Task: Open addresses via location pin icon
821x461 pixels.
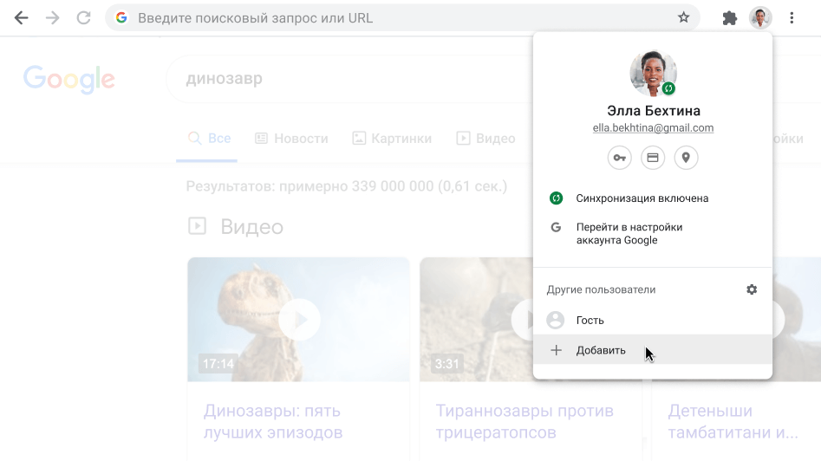Action: tap(686, 158)
